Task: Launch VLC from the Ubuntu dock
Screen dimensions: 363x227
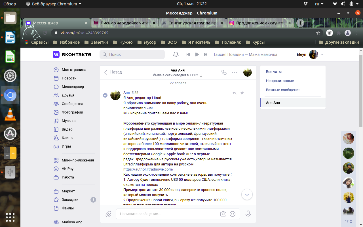Action: coord(10,114)
